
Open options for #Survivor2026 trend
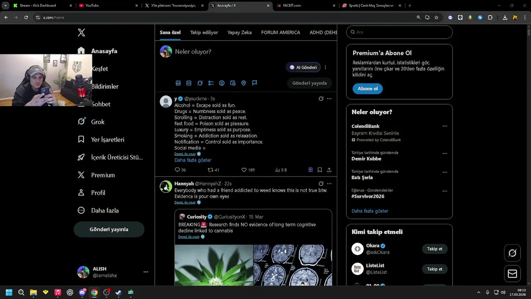tap(445, 191)
